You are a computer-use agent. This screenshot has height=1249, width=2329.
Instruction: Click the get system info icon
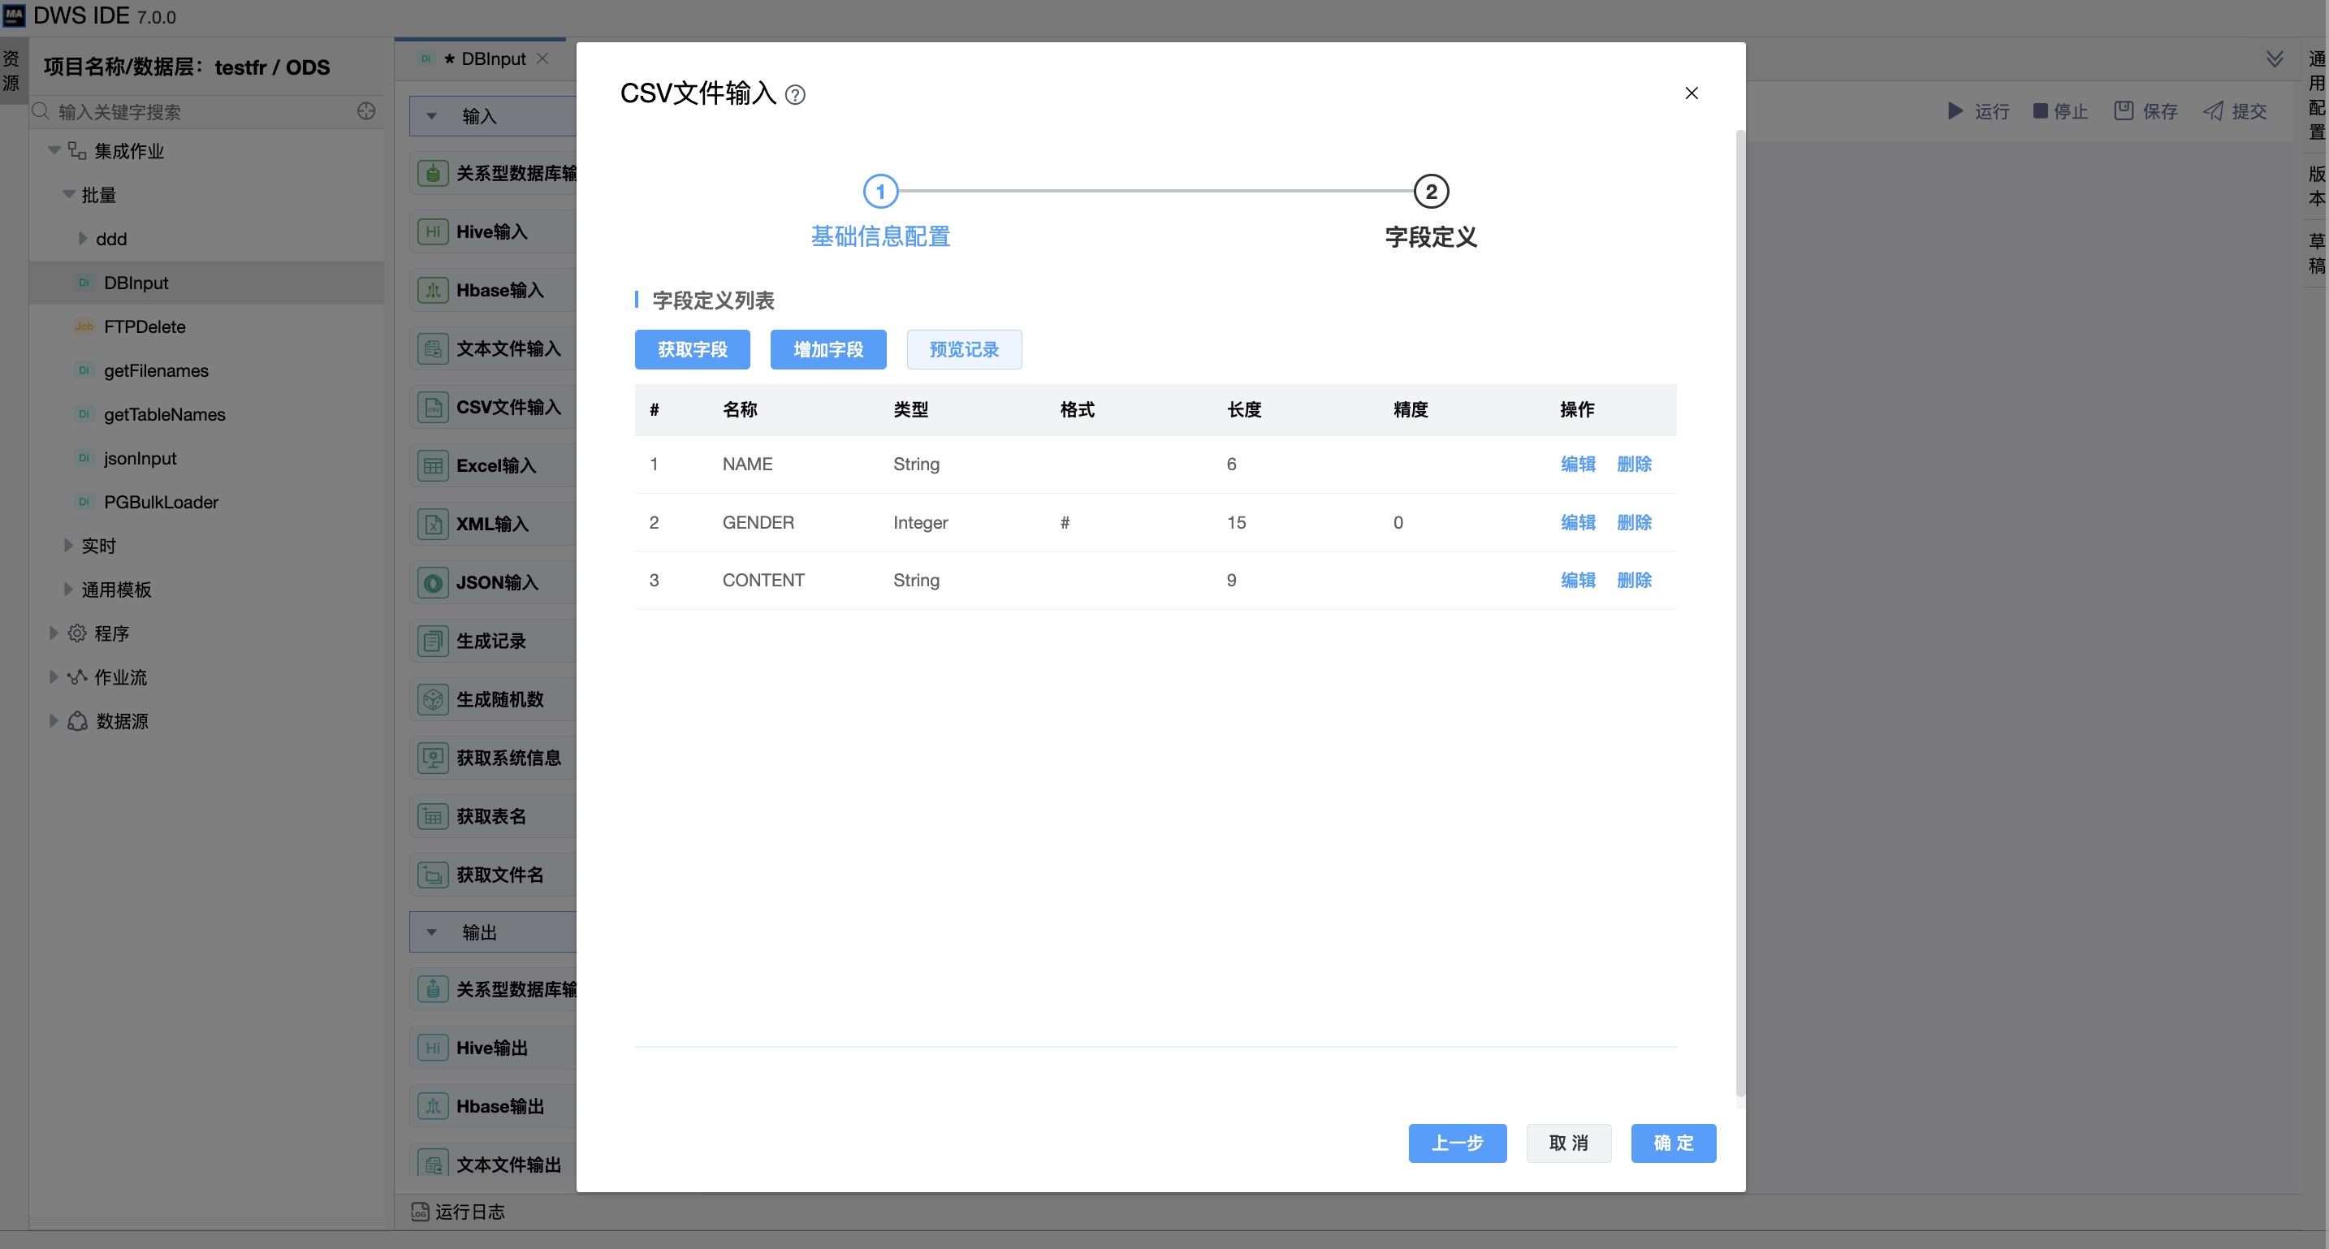coord(433,758)
